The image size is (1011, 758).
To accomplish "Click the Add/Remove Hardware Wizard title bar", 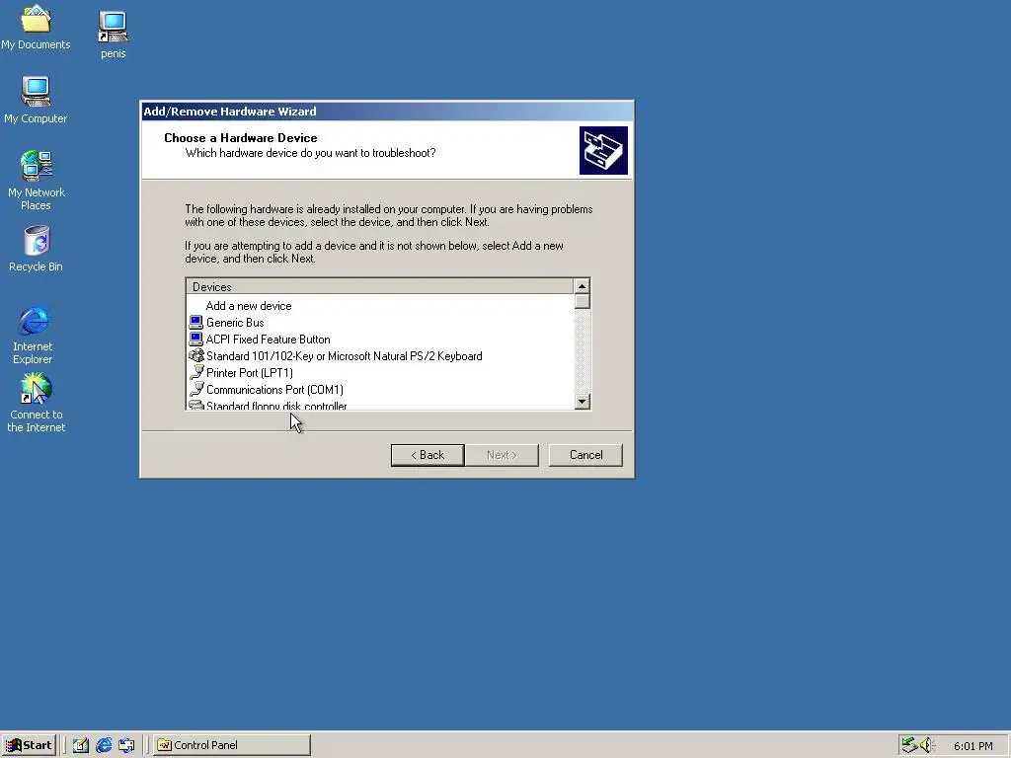I will tap(387, 112).
